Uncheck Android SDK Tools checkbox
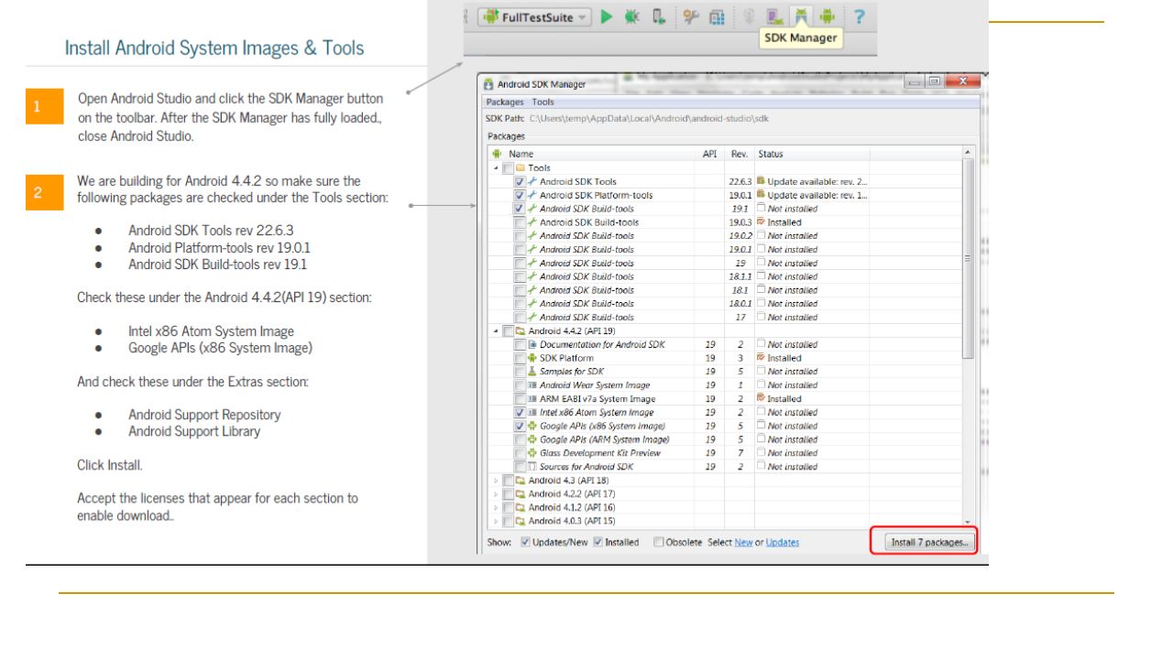Screen dimensions: 1173x659 tap(521, 181)
